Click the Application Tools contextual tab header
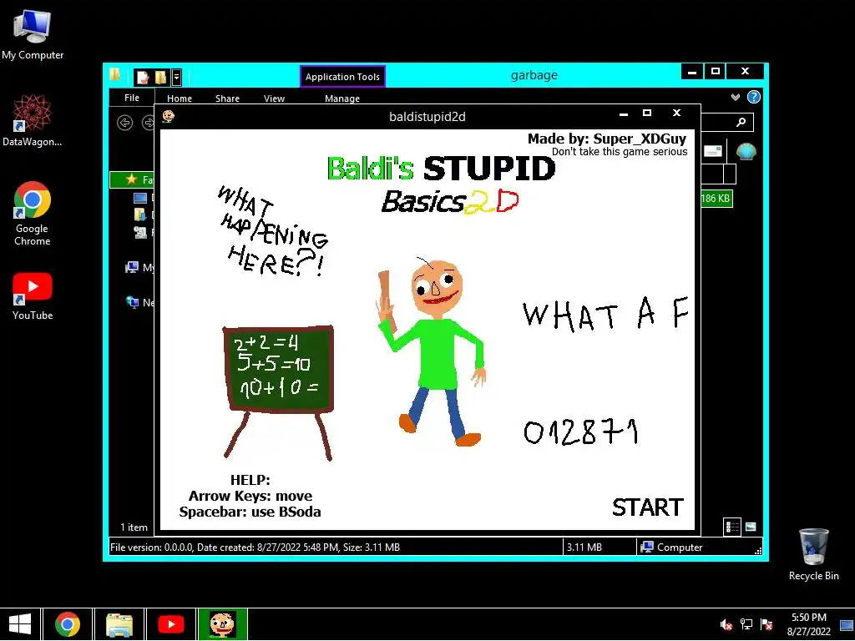The image size is (855, 641). 342,76
